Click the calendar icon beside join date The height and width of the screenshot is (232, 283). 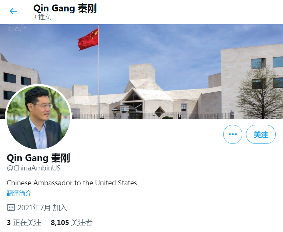[11, 207]
